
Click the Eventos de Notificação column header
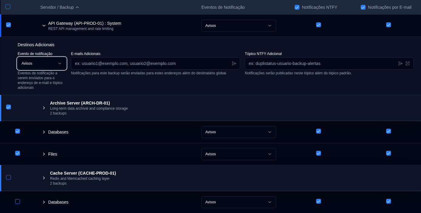[223, 7]
